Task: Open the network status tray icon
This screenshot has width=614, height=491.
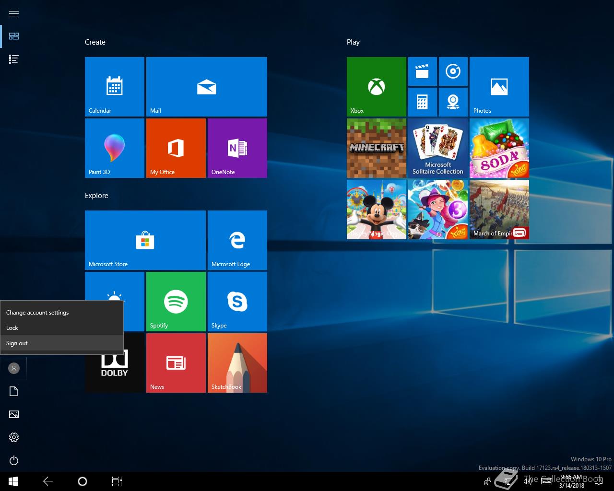Action: click(x=508, y=481)
